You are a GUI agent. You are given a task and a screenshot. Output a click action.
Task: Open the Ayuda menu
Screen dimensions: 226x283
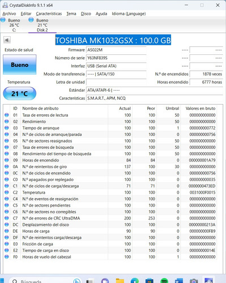(x=101, y=14)
